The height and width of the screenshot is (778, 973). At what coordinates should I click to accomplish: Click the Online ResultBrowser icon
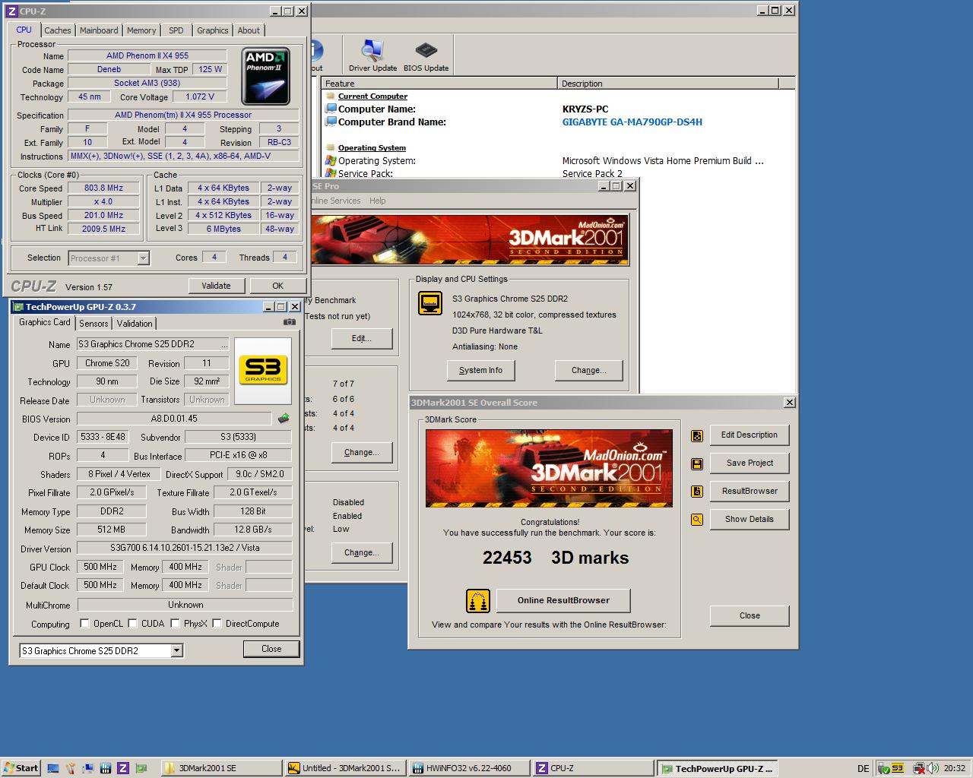(x=477, y=601)
